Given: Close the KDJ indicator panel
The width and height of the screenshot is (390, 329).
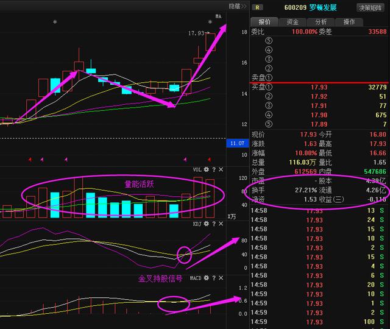Looking at the screenshot, I should 221,225.
